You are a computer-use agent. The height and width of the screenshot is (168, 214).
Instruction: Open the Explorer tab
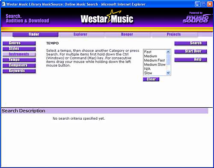tap(80, 34)
